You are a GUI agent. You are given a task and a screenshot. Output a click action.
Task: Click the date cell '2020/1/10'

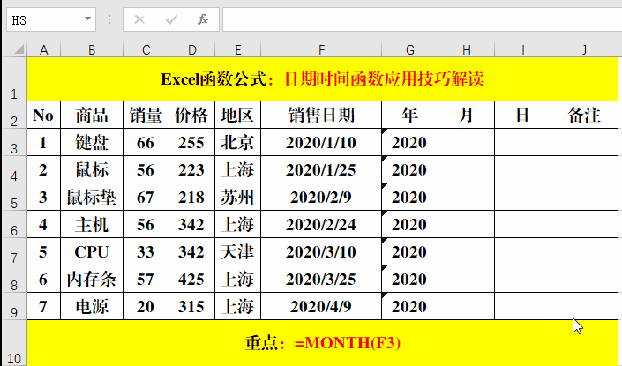click(321, 142)
